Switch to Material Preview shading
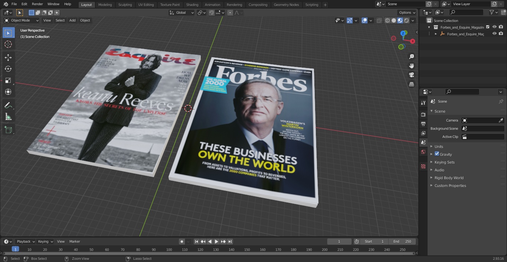 pyautogui.click(x=400, y=20)
